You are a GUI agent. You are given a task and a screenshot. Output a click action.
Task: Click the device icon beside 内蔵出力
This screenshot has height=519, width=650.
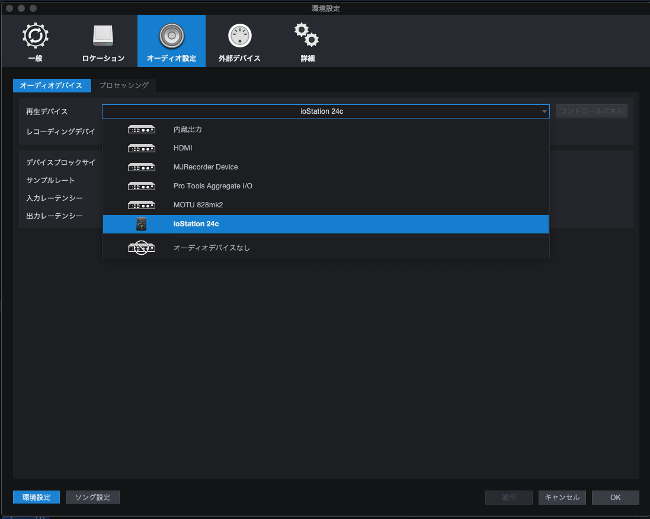point(142,130)
